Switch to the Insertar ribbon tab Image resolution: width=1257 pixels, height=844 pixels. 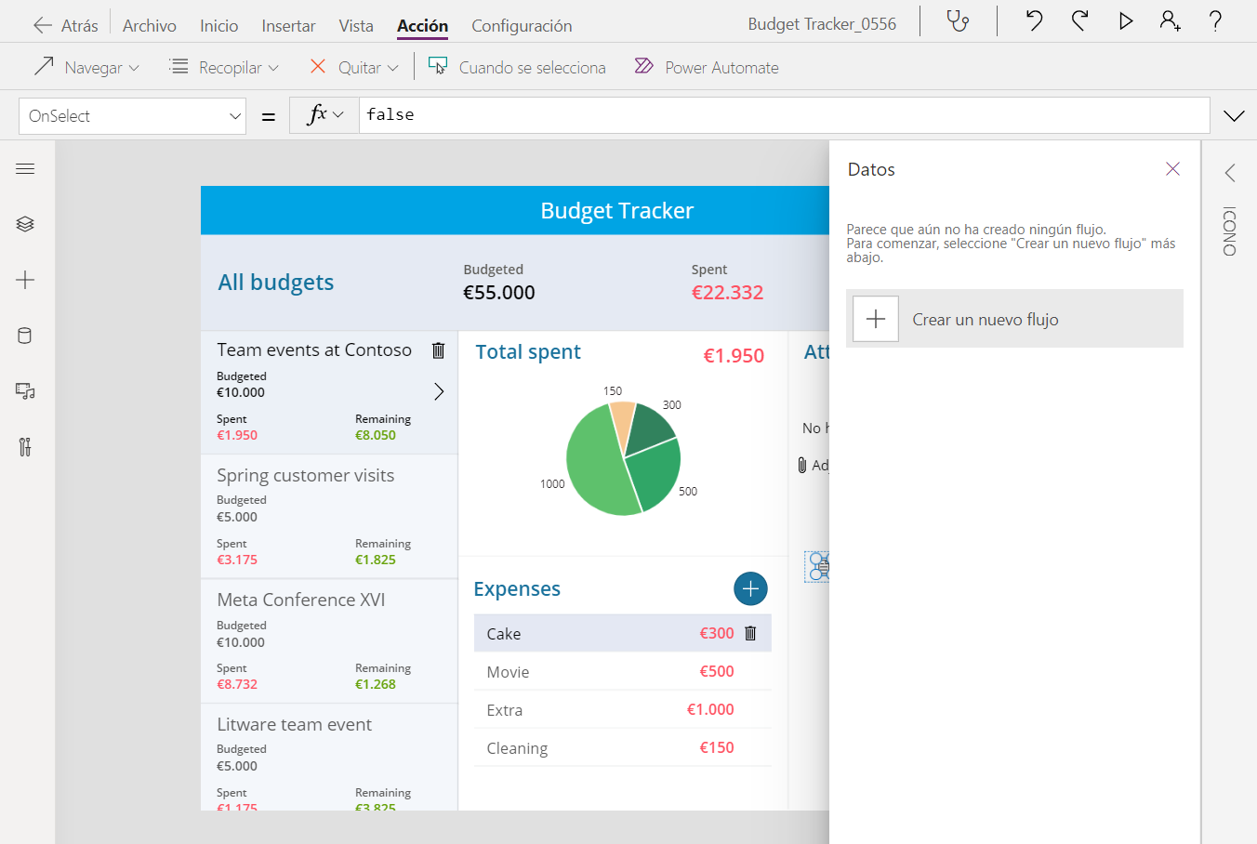pyautogui.click(x=288, y=26)
